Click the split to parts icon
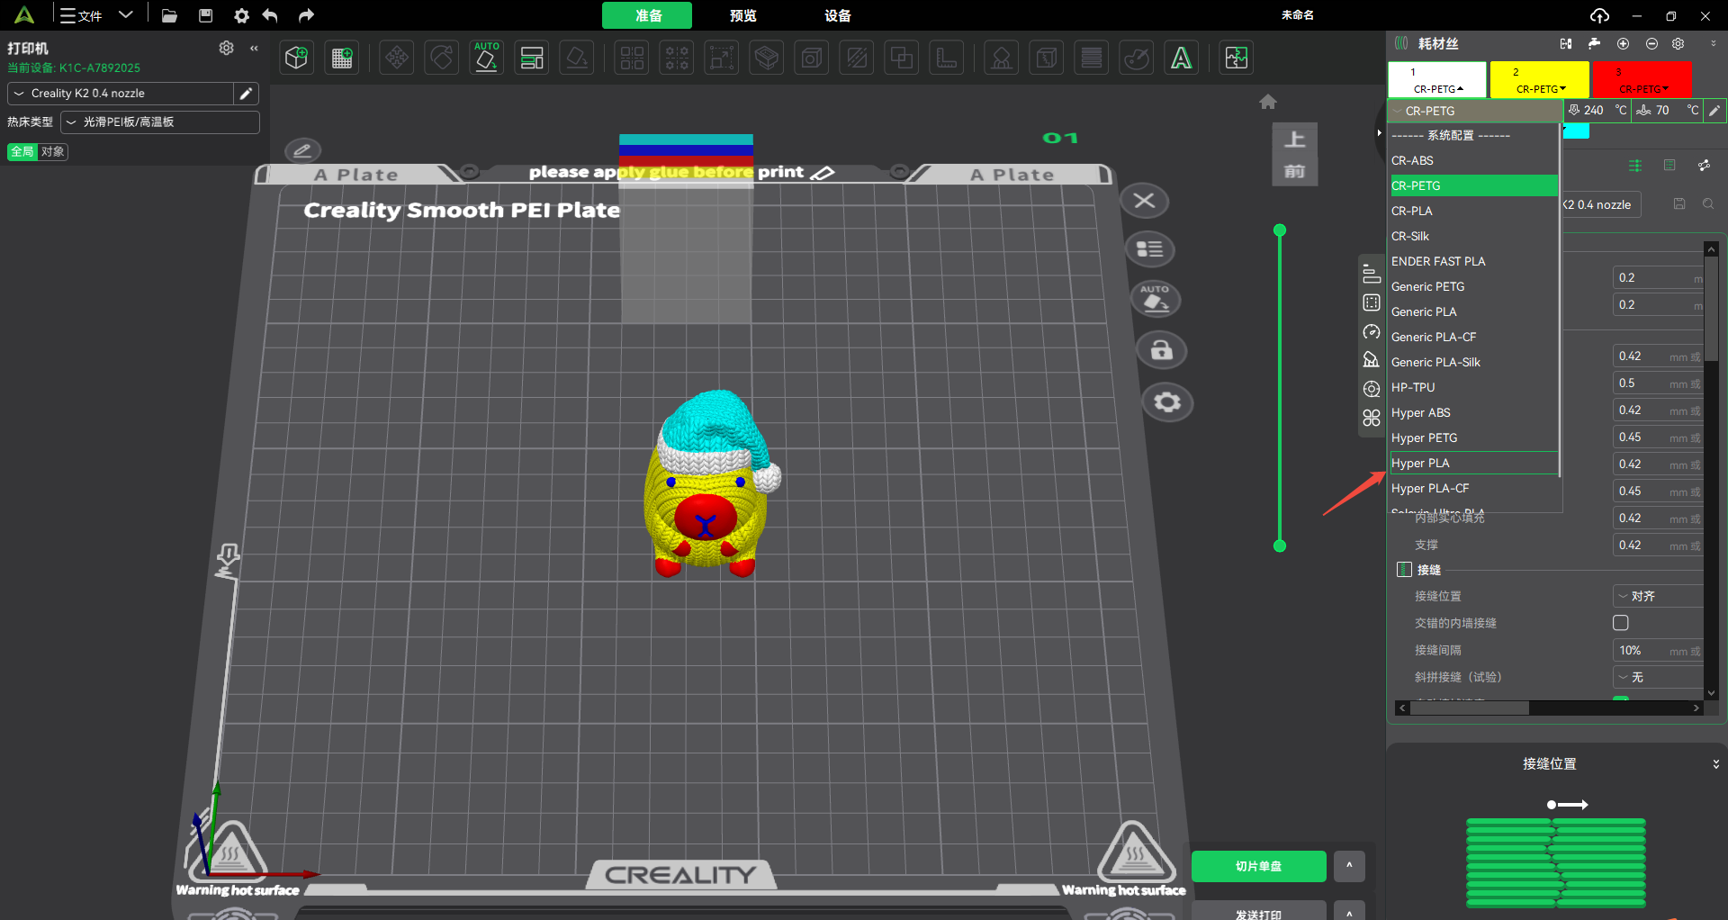This screenshot has height=920, width=1728. (678, 59)
